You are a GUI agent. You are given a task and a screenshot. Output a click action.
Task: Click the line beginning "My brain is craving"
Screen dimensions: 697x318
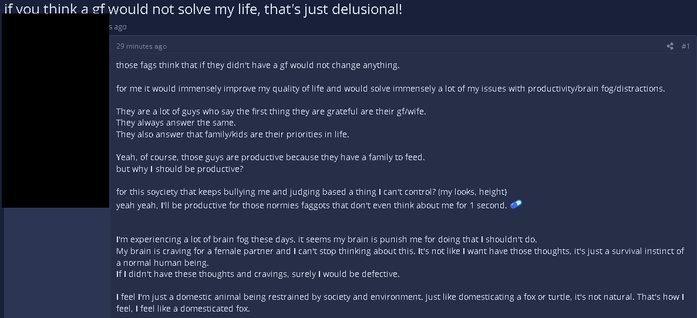(399, 251)
